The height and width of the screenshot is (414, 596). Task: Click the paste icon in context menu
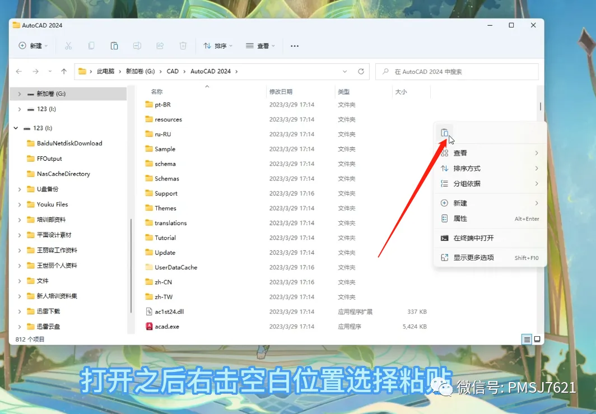coord(444,133)
